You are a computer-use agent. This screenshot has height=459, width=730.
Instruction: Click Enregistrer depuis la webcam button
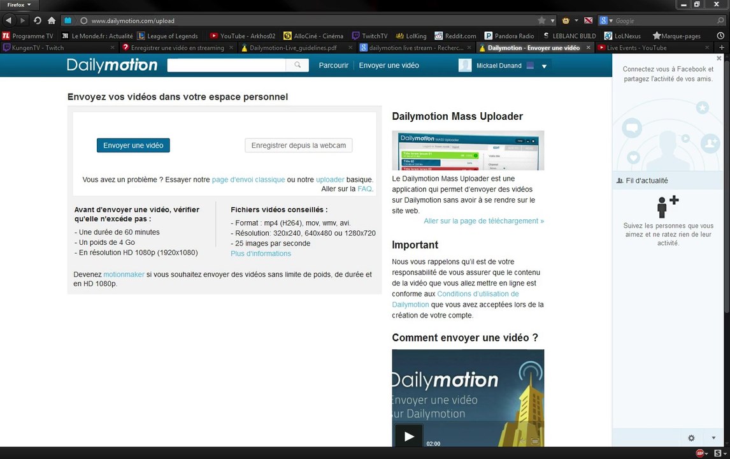[x=298, y=145]
